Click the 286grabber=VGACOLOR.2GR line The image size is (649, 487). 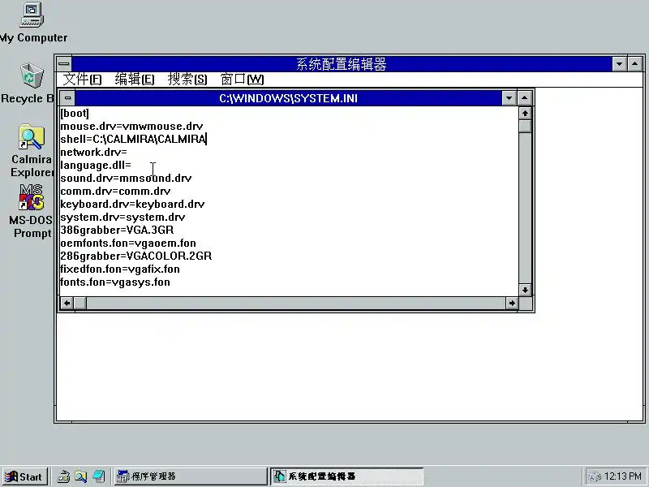coord(136,256)
